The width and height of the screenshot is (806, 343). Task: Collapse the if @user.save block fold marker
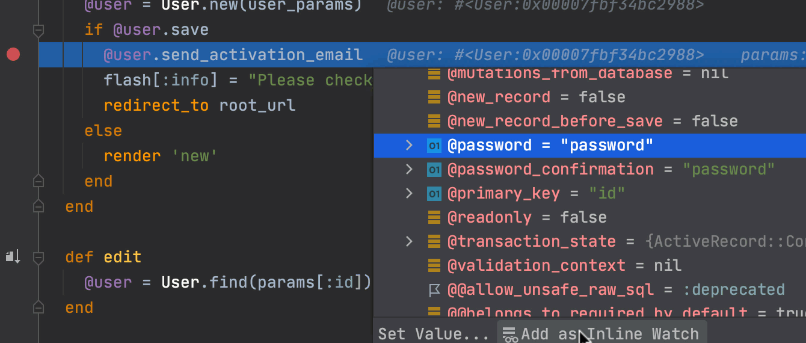[38, 29]
